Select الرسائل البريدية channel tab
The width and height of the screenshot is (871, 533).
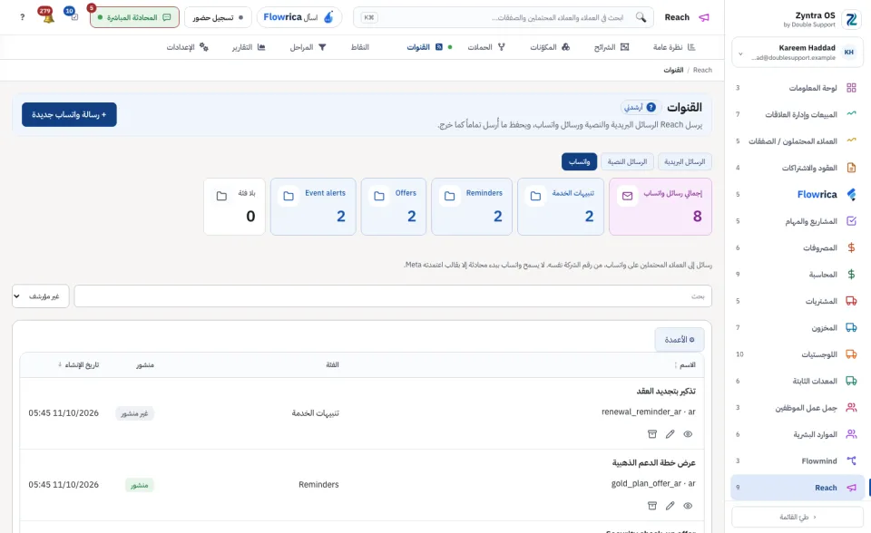tap(684, 161)
